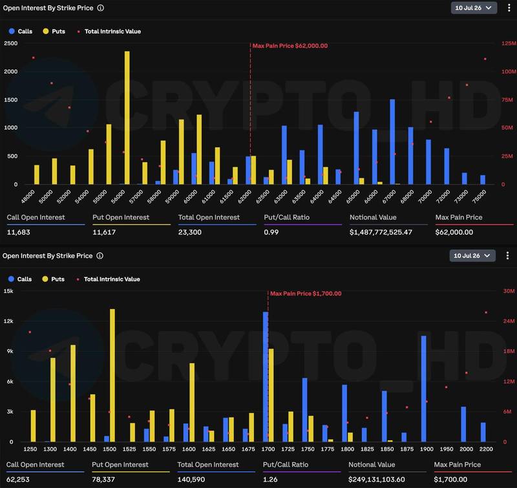This screenshot has width=517, height=488.
Task: Open the top chart's three-dot options menu
Action: click(509, 8)
